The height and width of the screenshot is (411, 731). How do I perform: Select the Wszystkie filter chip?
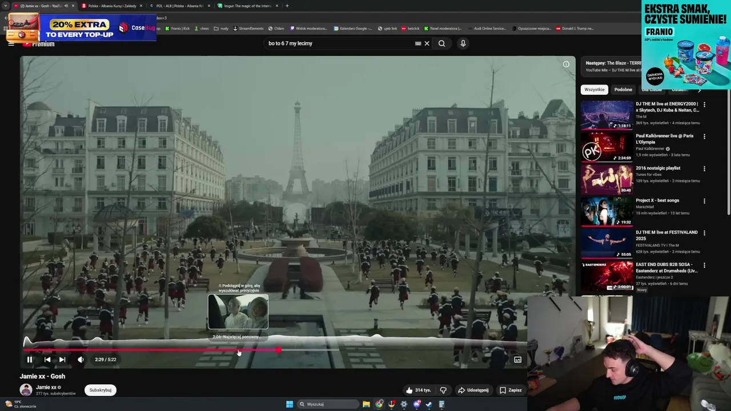595,90
